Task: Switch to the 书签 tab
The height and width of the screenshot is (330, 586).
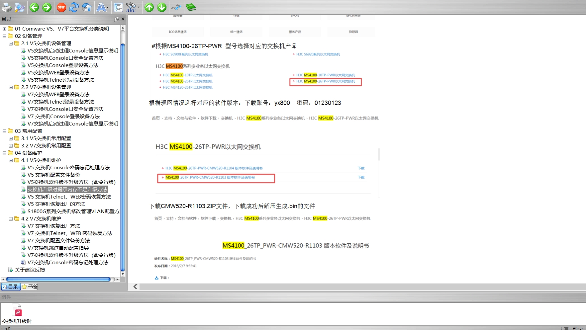Action: coord(30,287)
